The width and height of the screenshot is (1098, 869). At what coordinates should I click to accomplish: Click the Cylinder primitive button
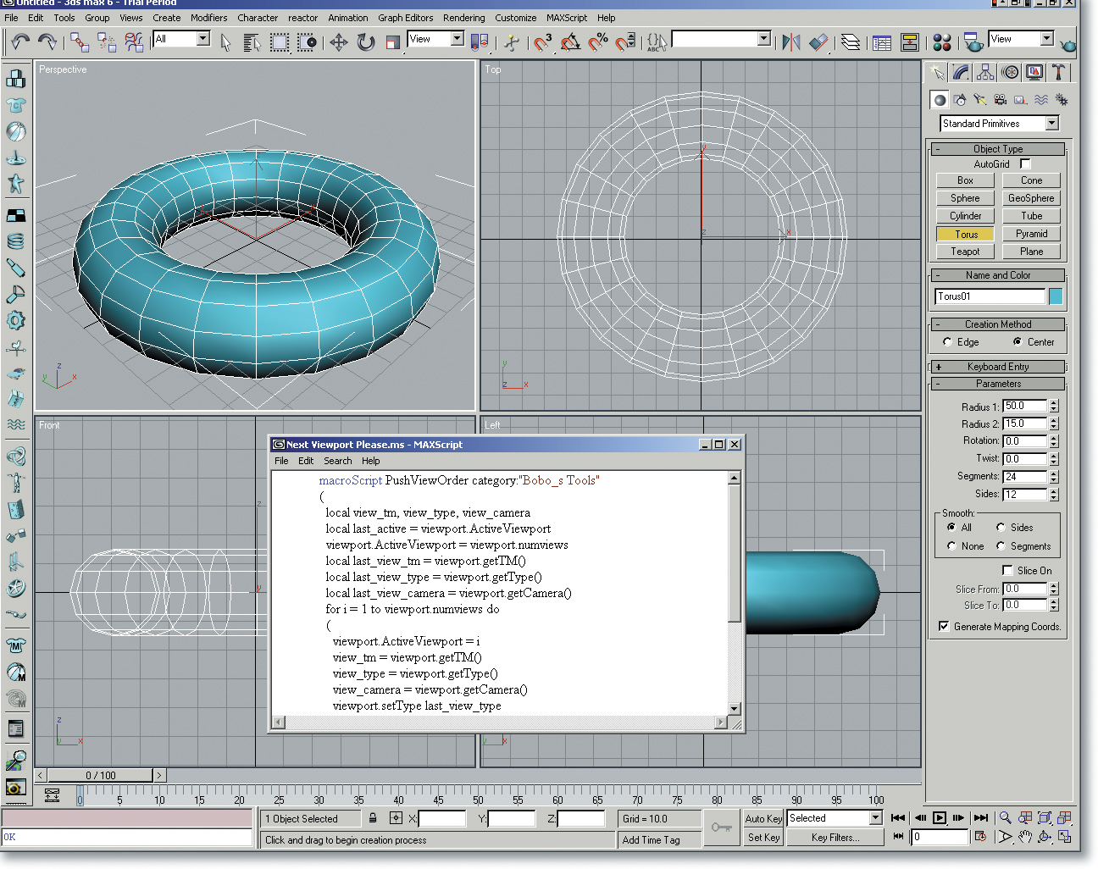tap(965, 216)
